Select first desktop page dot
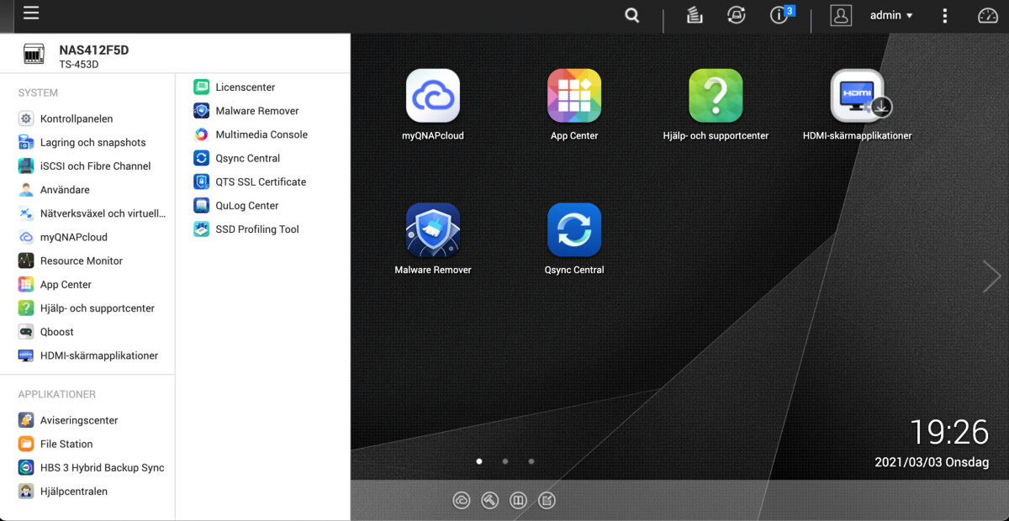The image size is (1009, 521). click(x=479, y=460)
